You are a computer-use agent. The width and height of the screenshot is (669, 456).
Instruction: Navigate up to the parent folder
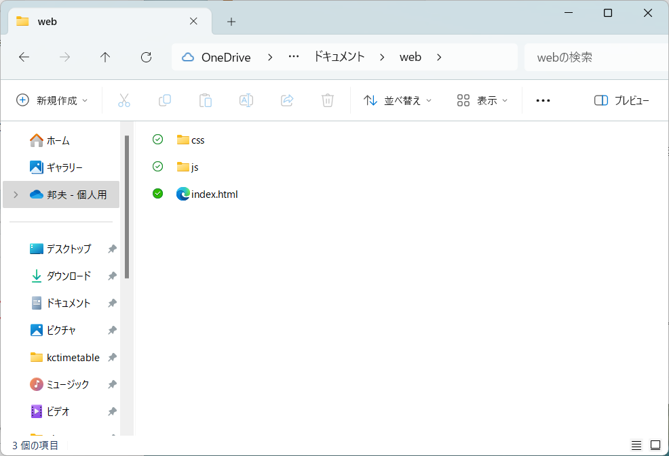click(x=105, y=57)
